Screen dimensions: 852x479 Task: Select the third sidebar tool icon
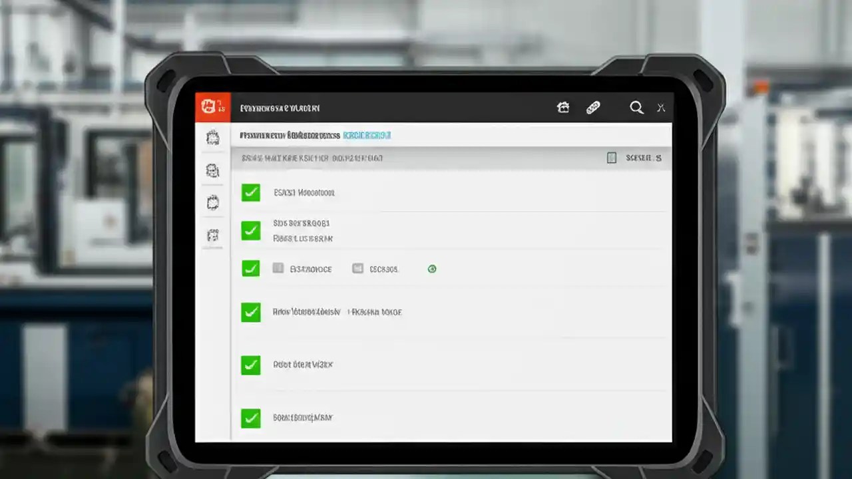213,202
